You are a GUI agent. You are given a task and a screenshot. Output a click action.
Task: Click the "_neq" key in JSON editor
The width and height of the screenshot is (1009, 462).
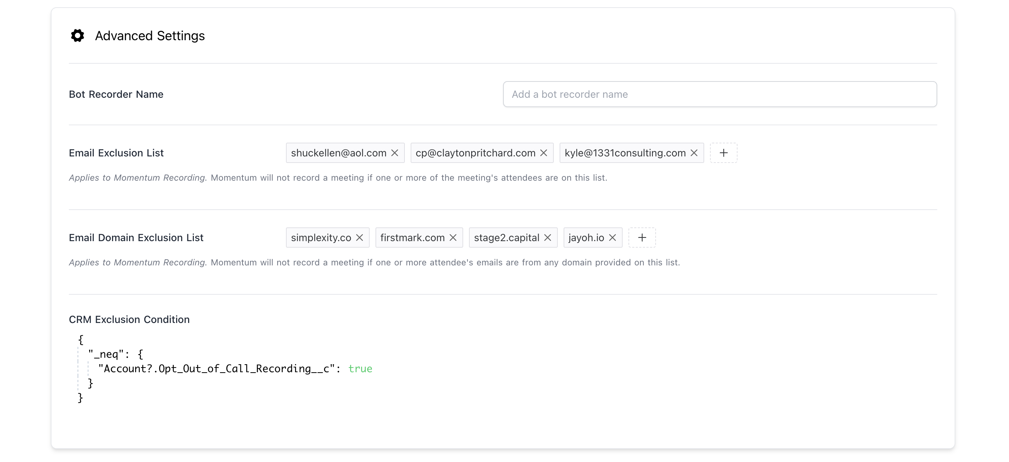coord(103,354)
